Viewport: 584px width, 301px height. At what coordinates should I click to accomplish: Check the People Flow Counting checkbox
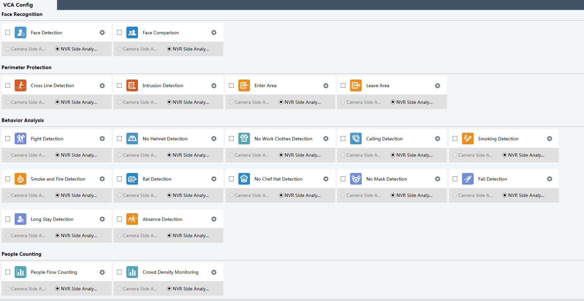[x=8, y=272]
